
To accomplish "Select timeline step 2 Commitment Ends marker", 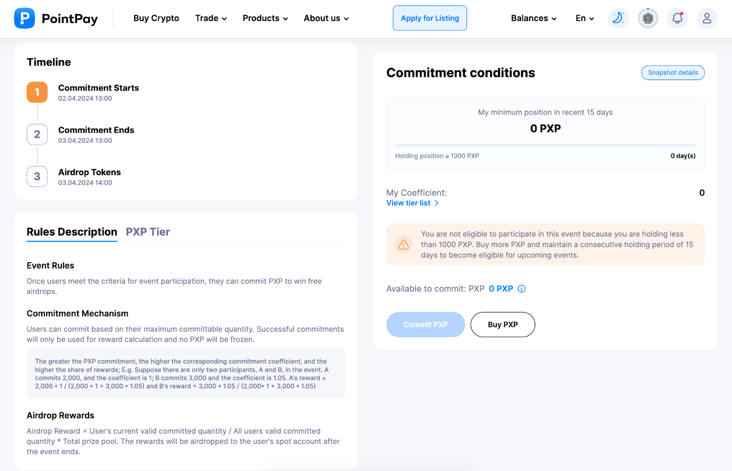I will (x=37, y=134).
